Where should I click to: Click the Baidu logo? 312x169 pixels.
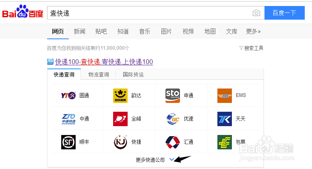[x=23, y=11]
